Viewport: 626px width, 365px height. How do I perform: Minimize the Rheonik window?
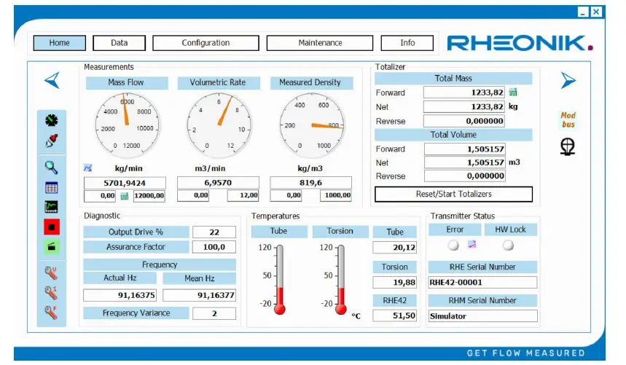(583, 12)
